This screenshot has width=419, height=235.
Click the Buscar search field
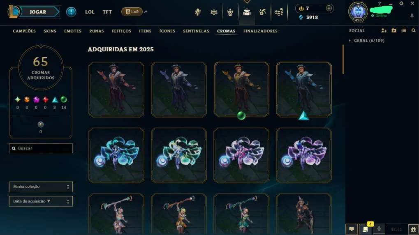click(41, 148)
